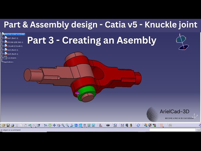
Task: Click the red-green catalog browser icon
Action: point(154,125)
